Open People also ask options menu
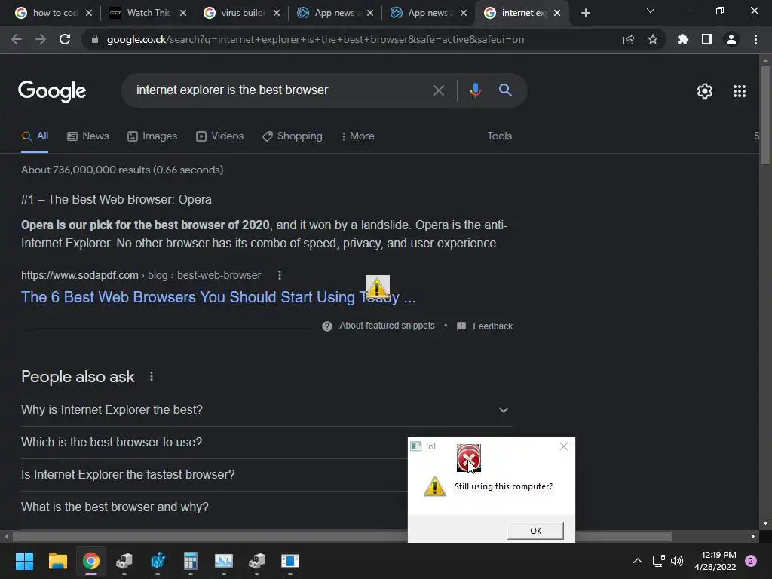 (x=151, y=377)
